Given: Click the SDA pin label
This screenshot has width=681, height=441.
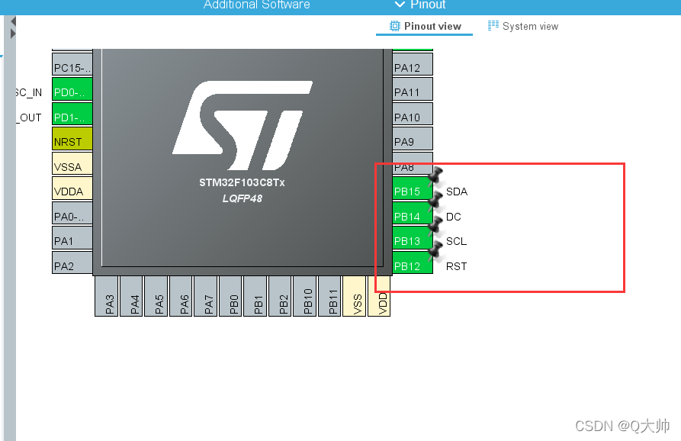Looking at the screenshot, I should coord(457,192).
